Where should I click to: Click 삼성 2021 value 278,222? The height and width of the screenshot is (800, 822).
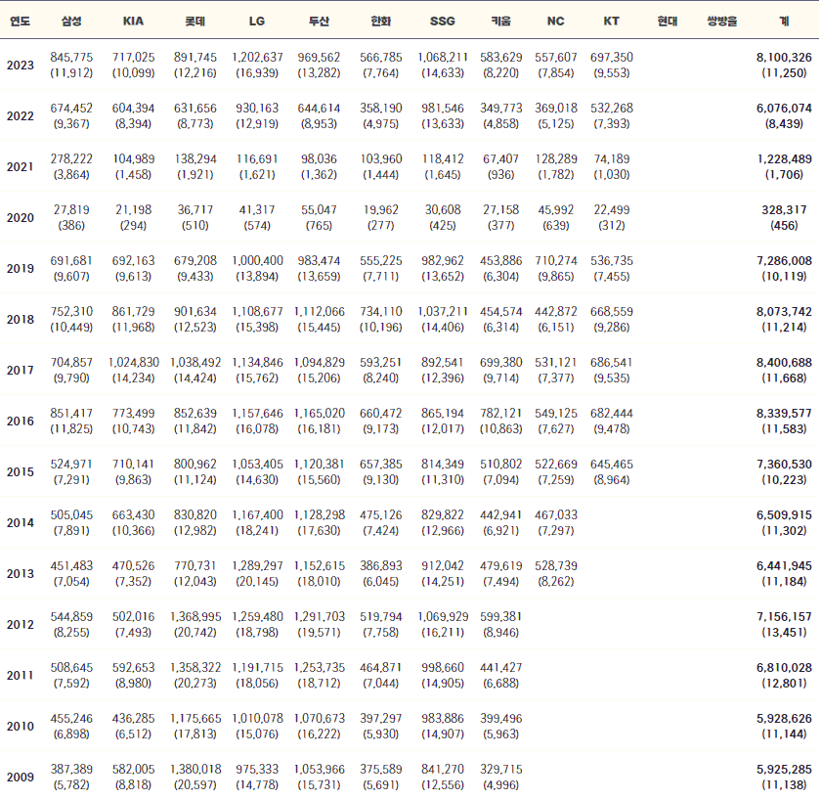[71, 159]
